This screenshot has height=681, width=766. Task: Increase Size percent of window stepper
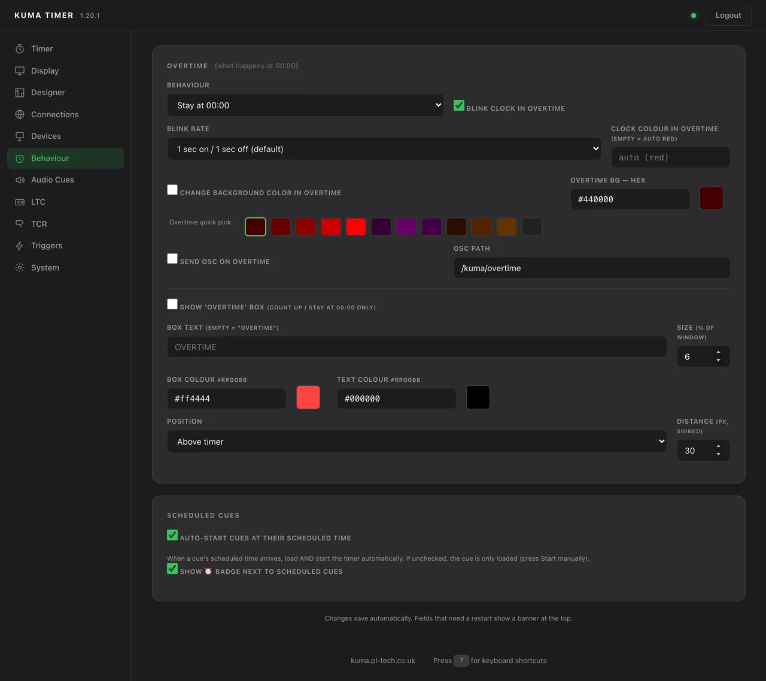coord(718,353)
